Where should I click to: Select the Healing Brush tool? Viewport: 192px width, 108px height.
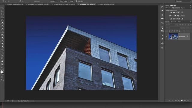pyautogui.click(x=2, y=25)
